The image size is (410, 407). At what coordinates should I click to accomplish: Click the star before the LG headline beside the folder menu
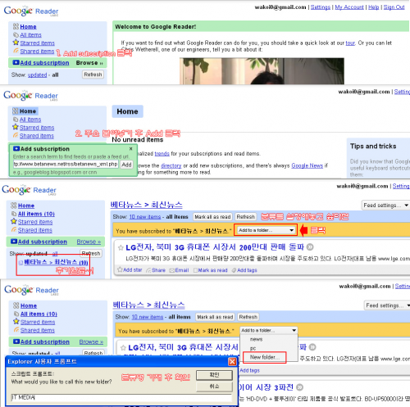point(123,348)
